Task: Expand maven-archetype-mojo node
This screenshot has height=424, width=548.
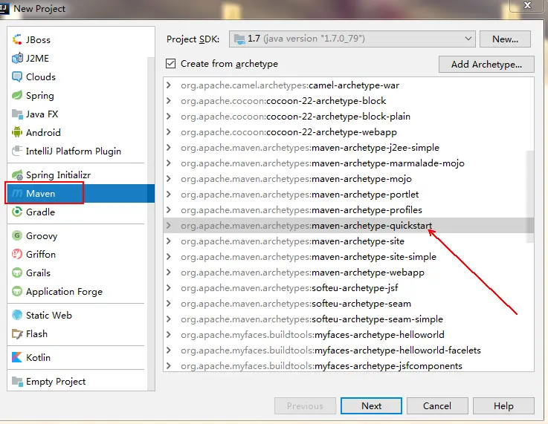Action: click(x=169, y=179)
